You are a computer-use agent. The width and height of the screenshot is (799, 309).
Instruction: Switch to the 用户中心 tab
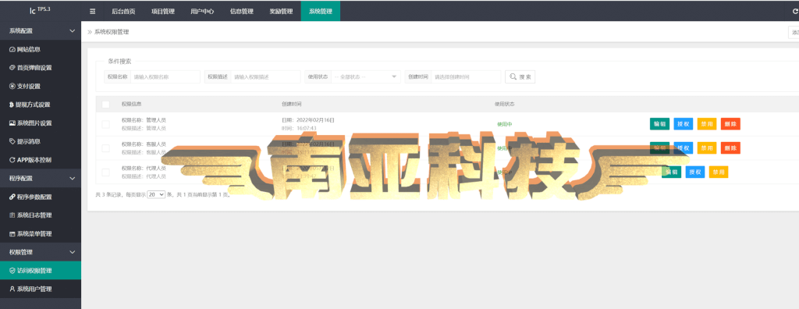(x=202, y=11)
